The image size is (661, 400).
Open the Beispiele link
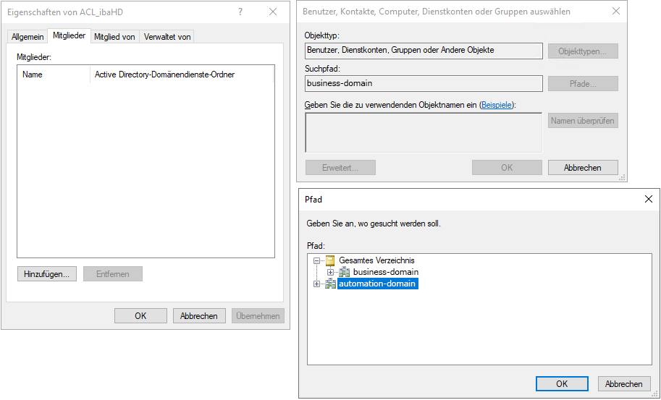click(x=496, y=105)
